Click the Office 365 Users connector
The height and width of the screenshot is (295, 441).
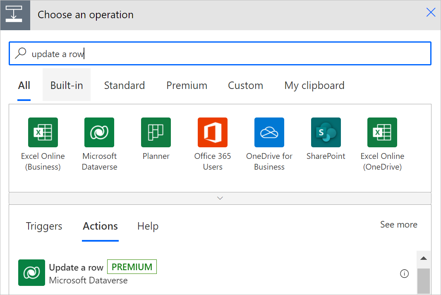coord(212,132)
